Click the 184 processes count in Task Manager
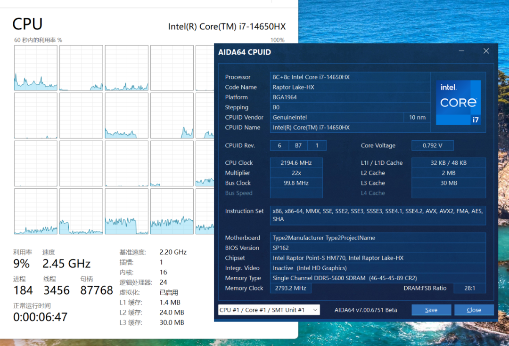This screenshot has width=509, height=346. point(23,290)
